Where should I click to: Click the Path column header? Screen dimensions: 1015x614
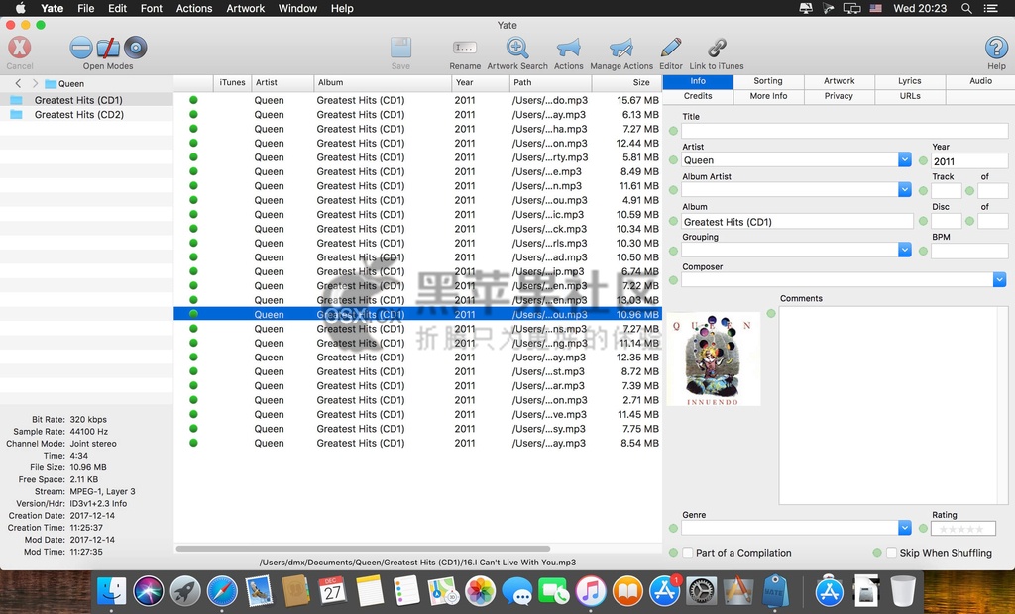point(550,83)
